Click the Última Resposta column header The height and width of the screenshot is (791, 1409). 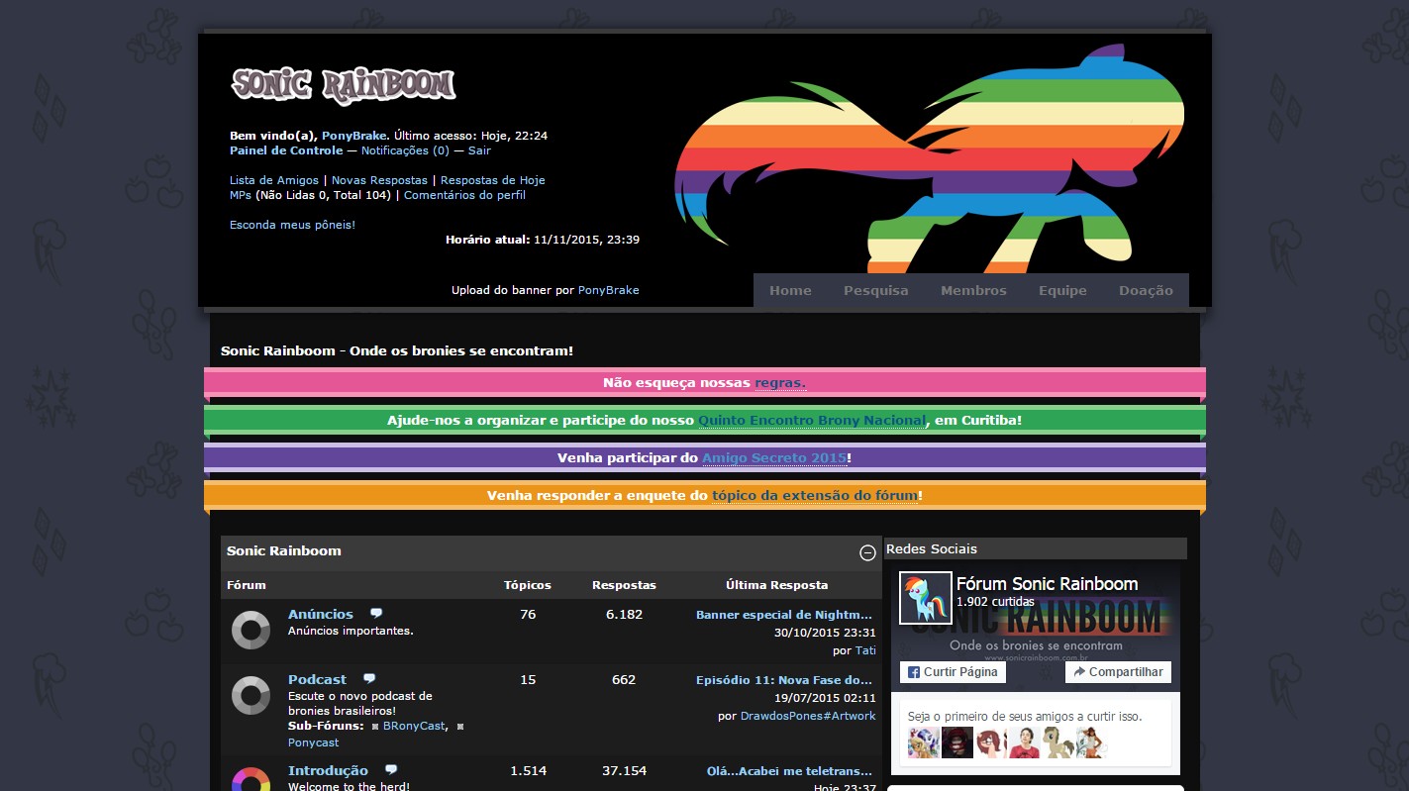pos(777,585)
